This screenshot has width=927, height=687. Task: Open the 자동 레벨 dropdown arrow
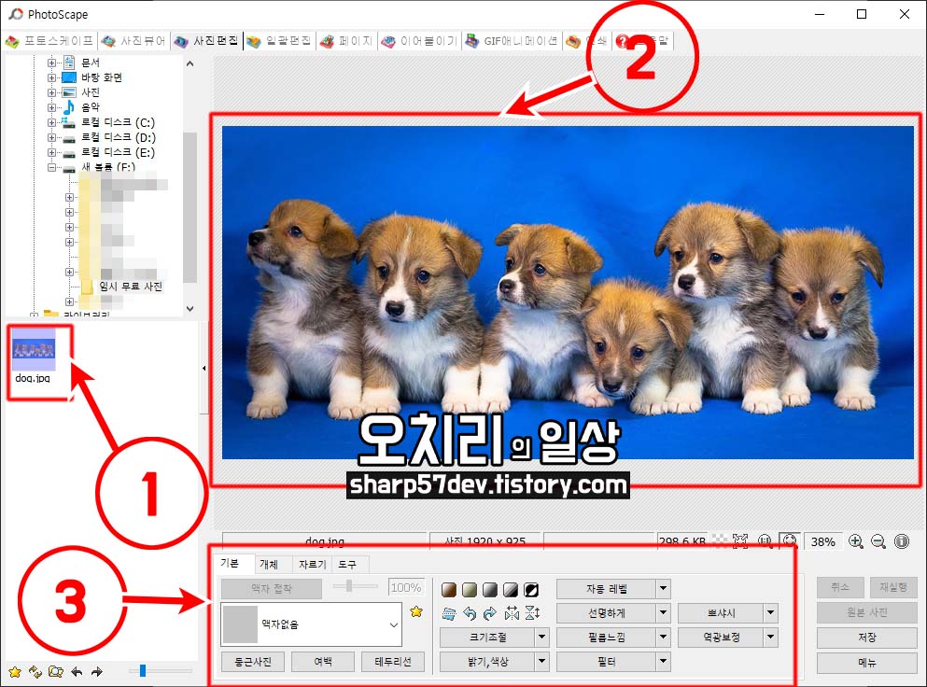point(664,588)
